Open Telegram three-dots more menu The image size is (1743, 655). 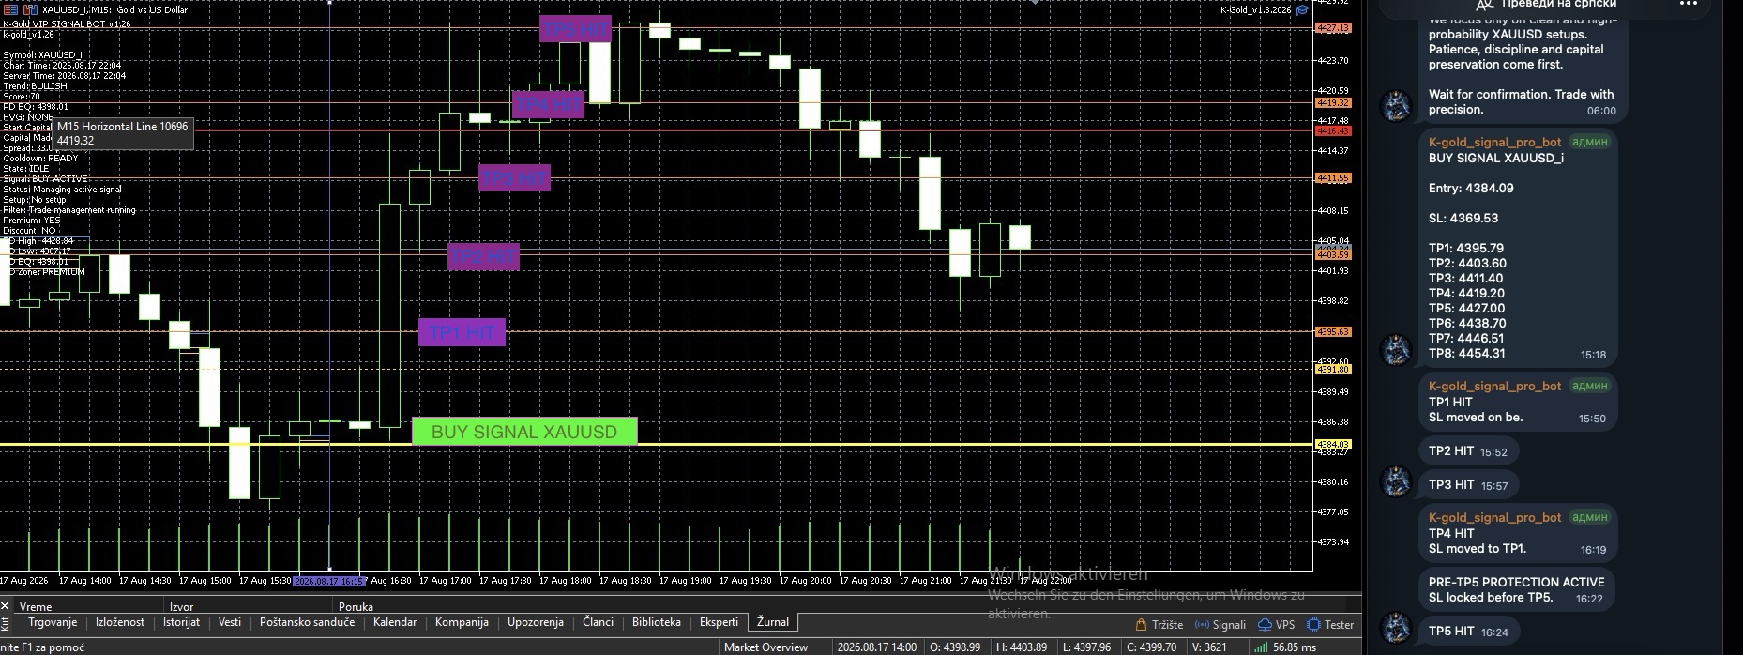click(1688, 4)
